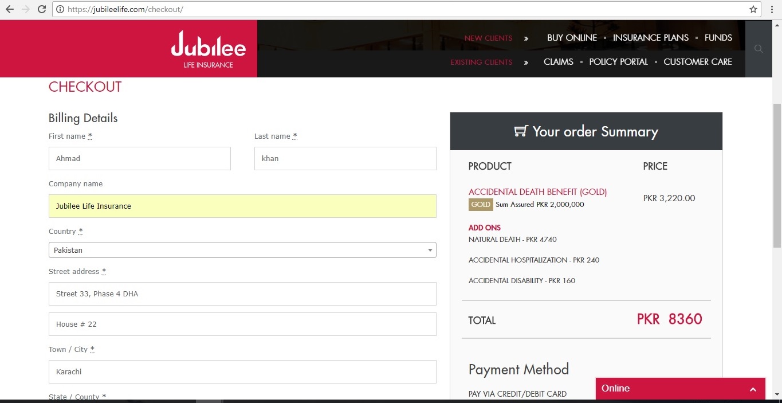Open the Country dropdown showing Pakistan
The width and height of the screenshot is (782, 403).
point(242,250)
